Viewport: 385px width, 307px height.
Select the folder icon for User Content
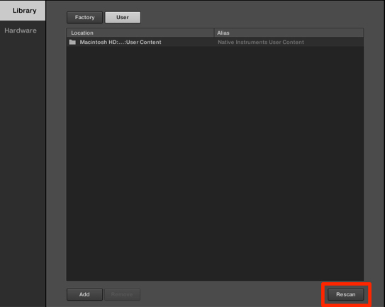coord(72,42)
